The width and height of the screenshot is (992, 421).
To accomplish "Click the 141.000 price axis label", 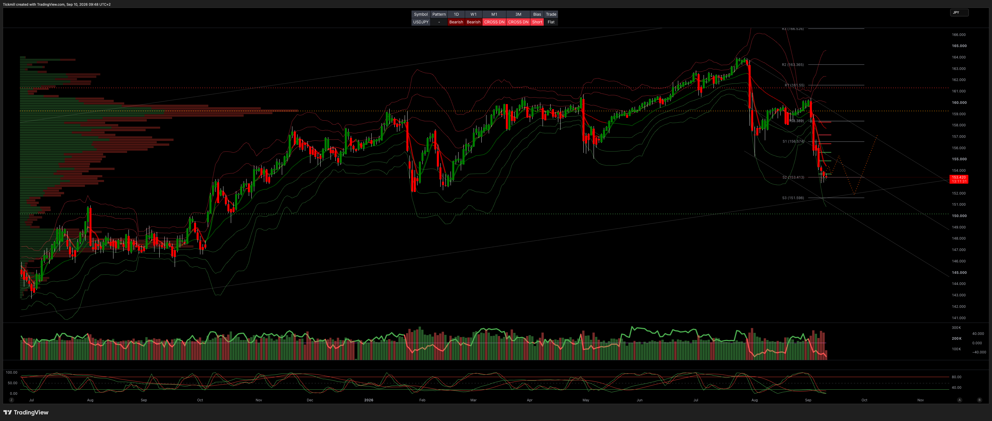I will pyautogui.click(x=959, y=318).
